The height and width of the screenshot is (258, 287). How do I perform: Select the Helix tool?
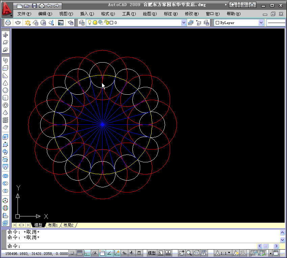tap(5, 120)
